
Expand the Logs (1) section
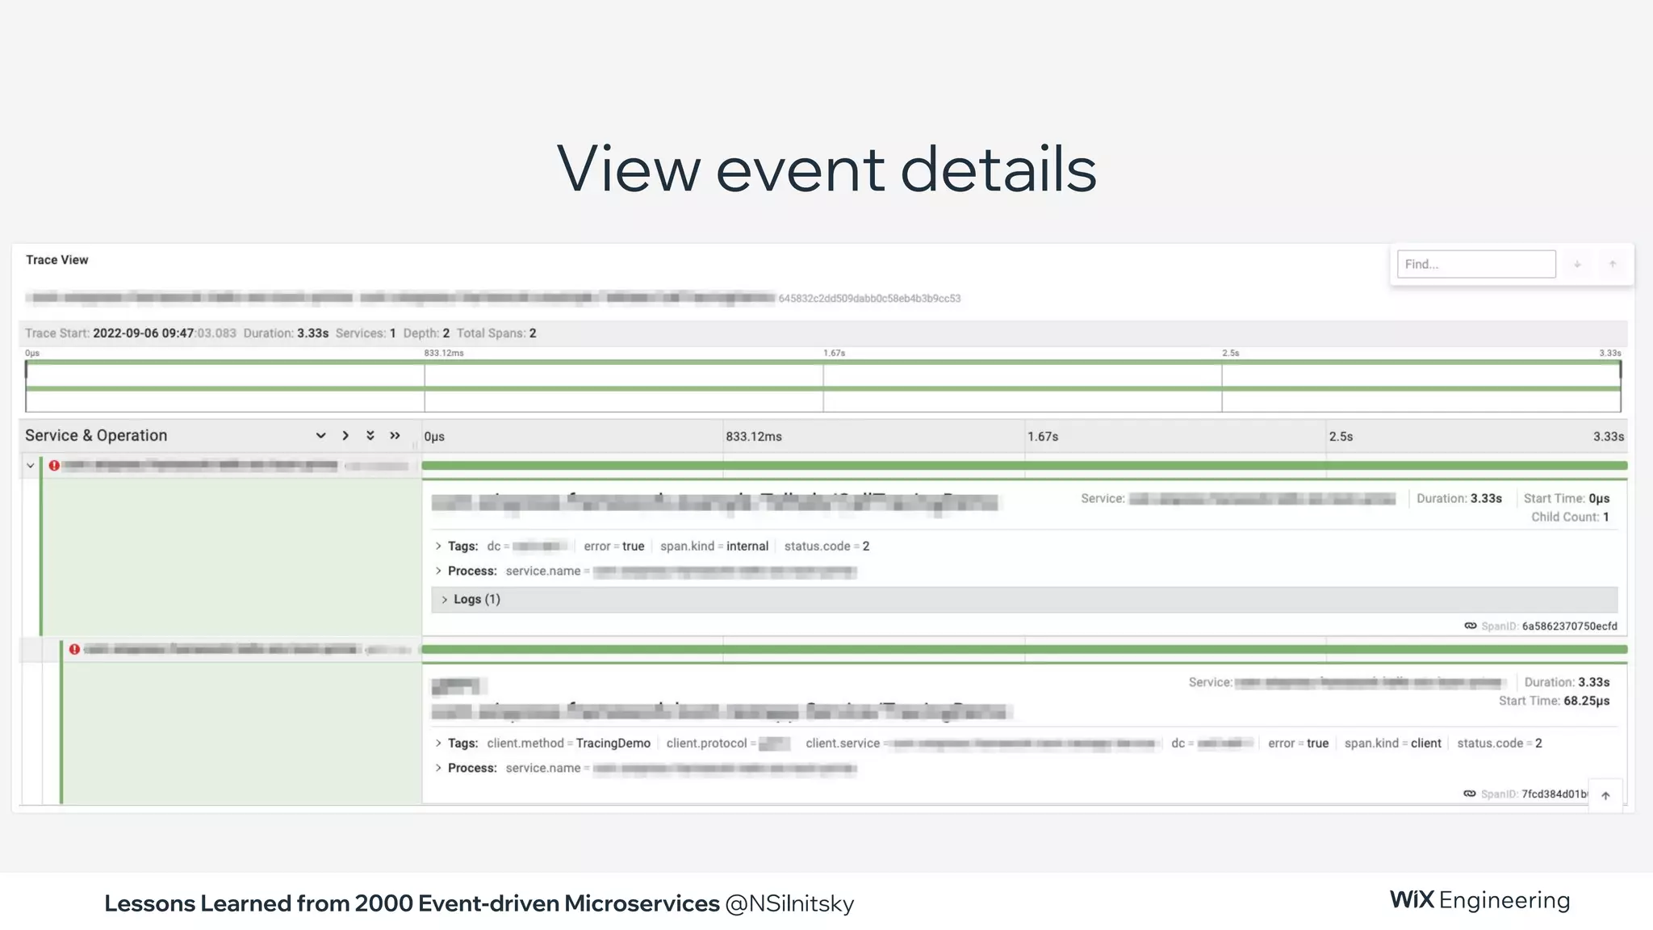click(x=1024, y=599)
